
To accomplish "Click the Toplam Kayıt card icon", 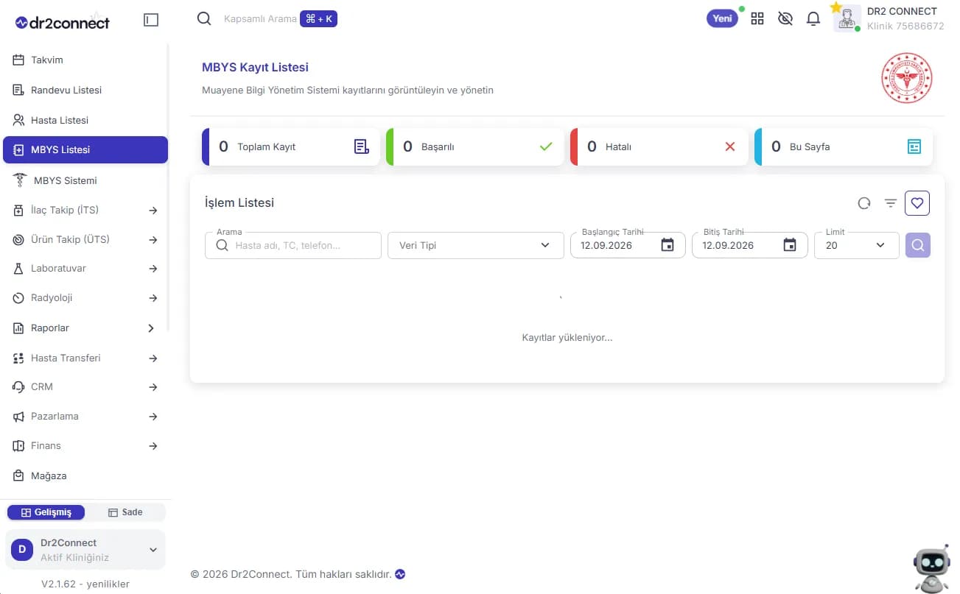I will coord(361,146).
